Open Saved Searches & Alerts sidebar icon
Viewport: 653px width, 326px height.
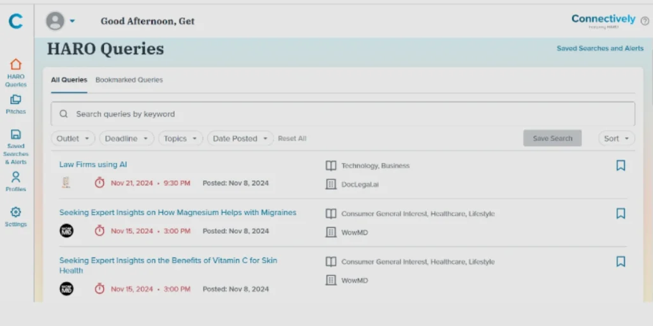(16, 134)
